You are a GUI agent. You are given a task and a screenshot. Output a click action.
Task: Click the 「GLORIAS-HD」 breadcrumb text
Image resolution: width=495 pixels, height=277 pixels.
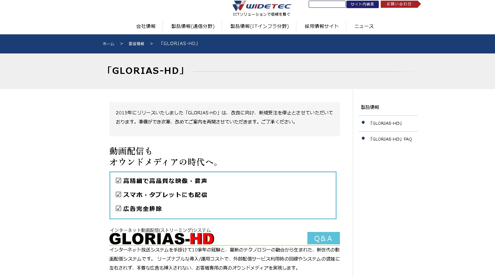(179, 43)
